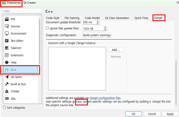Open CMake label in the sidebar
The image size is (179, 117).
coord(15,91)
